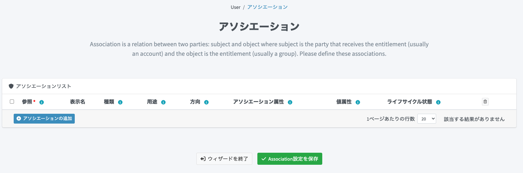The image size is (523, 173).
Task: Click the 参照 column header
Action: 27,102
